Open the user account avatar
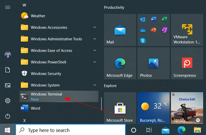This screenshot has height=135, width=206. coord(8,55)
